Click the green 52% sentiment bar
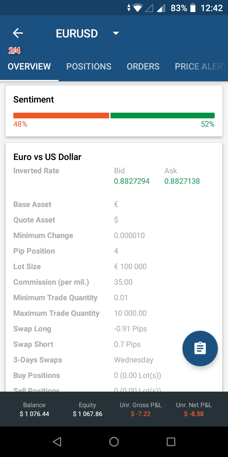The image size is (228, 457). coord(162,116)
